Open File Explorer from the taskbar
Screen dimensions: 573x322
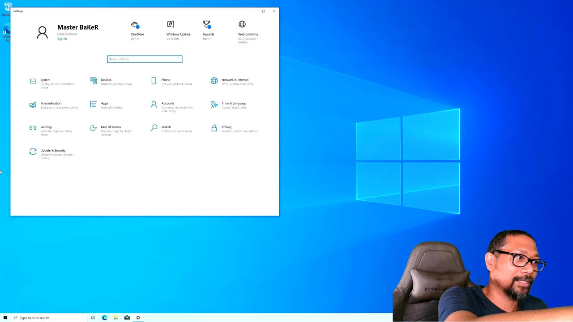[x=115, y=318]
